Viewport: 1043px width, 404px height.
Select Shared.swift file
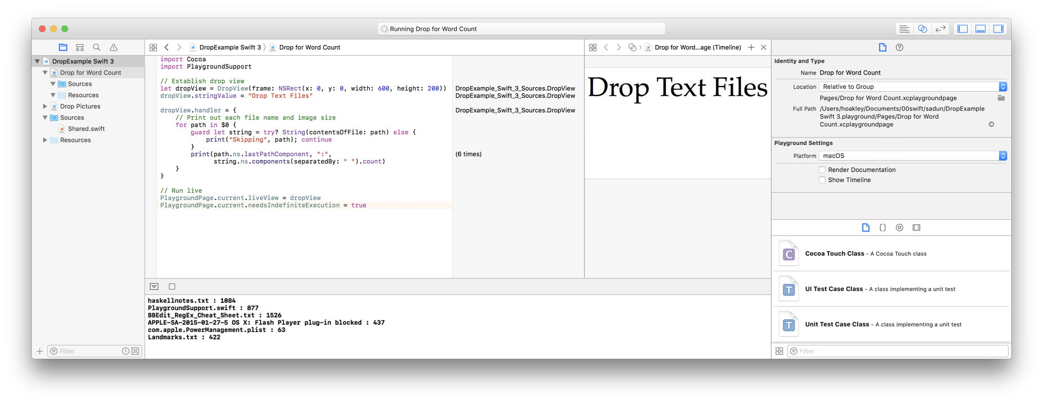(86, 129)
